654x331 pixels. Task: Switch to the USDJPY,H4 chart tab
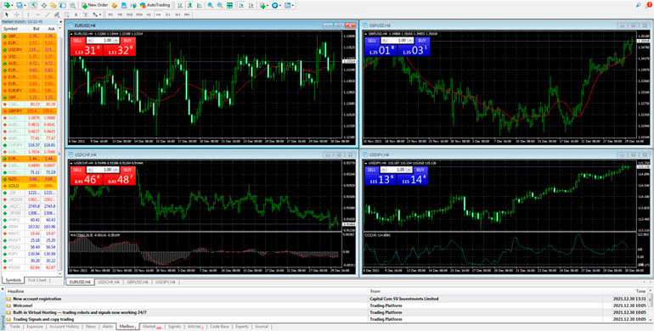[166, 283]
